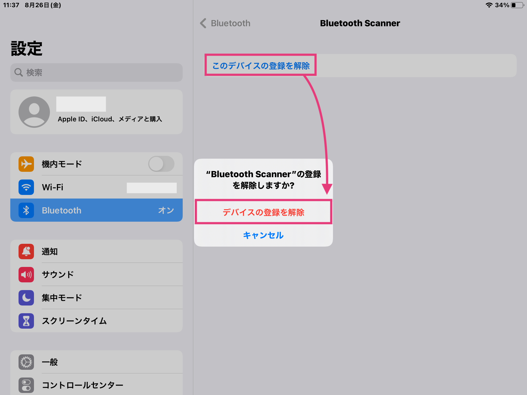Open the Wi-Fi settings row

tap(96, 187)
